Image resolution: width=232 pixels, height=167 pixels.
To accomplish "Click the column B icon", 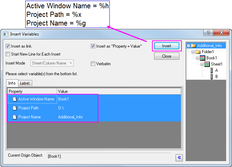I will (212, 77).
